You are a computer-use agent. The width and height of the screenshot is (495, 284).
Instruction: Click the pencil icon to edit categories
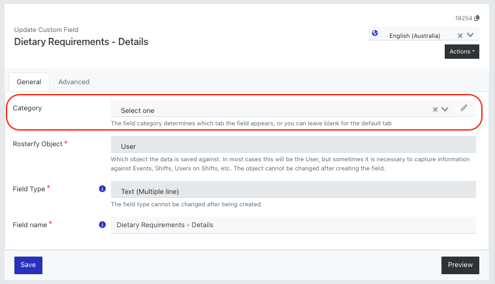pos(464,108)
